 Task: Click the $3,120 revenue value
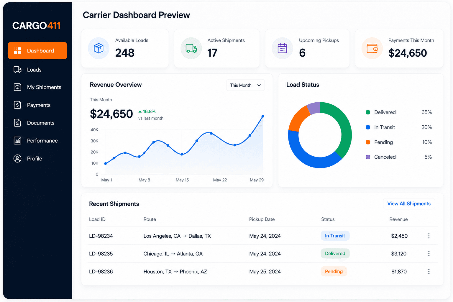[399, 254]
